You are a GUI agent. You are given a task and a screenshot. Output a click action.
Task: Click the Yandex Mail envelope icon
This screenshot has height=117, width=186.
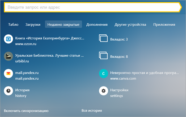(9, 74)
